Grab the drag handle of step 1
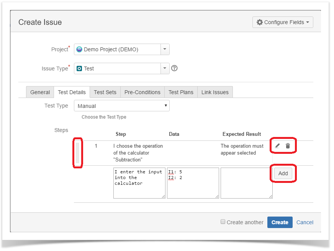 (x=77, y=153)
